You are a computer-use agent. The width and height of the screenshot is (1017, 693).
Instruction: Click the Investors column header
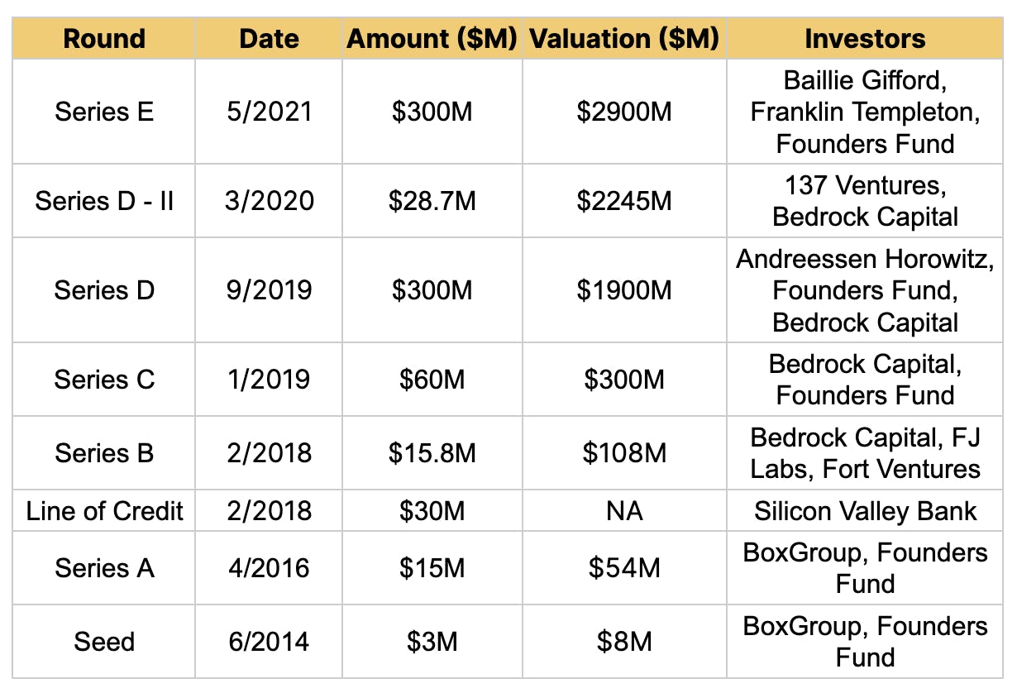pyautogui.click(x=865, y=39)
